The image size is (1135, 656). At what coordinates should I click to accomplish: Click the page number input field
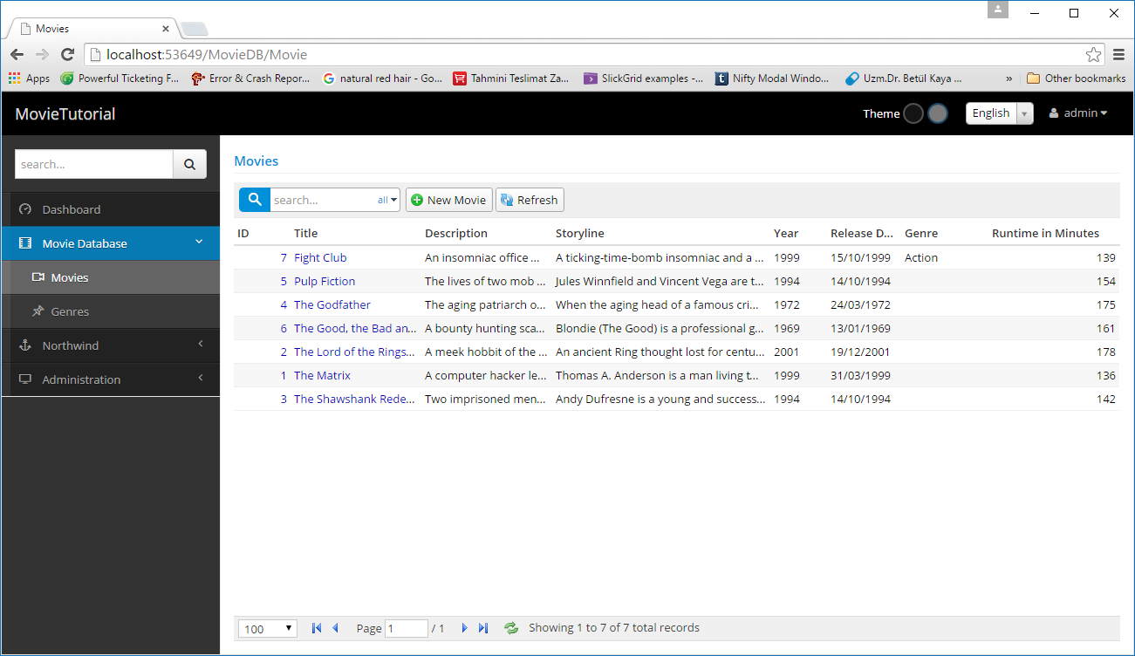click(406, 629)
